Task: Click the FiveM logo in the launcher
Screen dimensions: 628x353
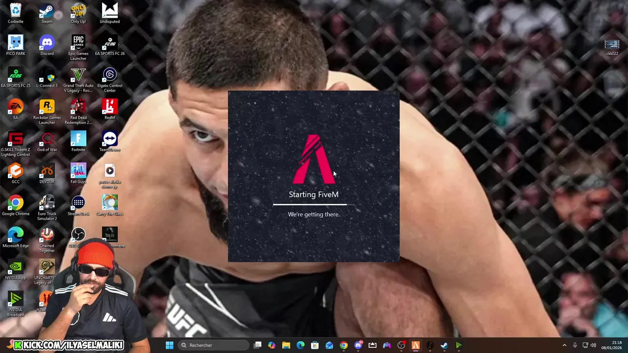Action: (314, 159)
